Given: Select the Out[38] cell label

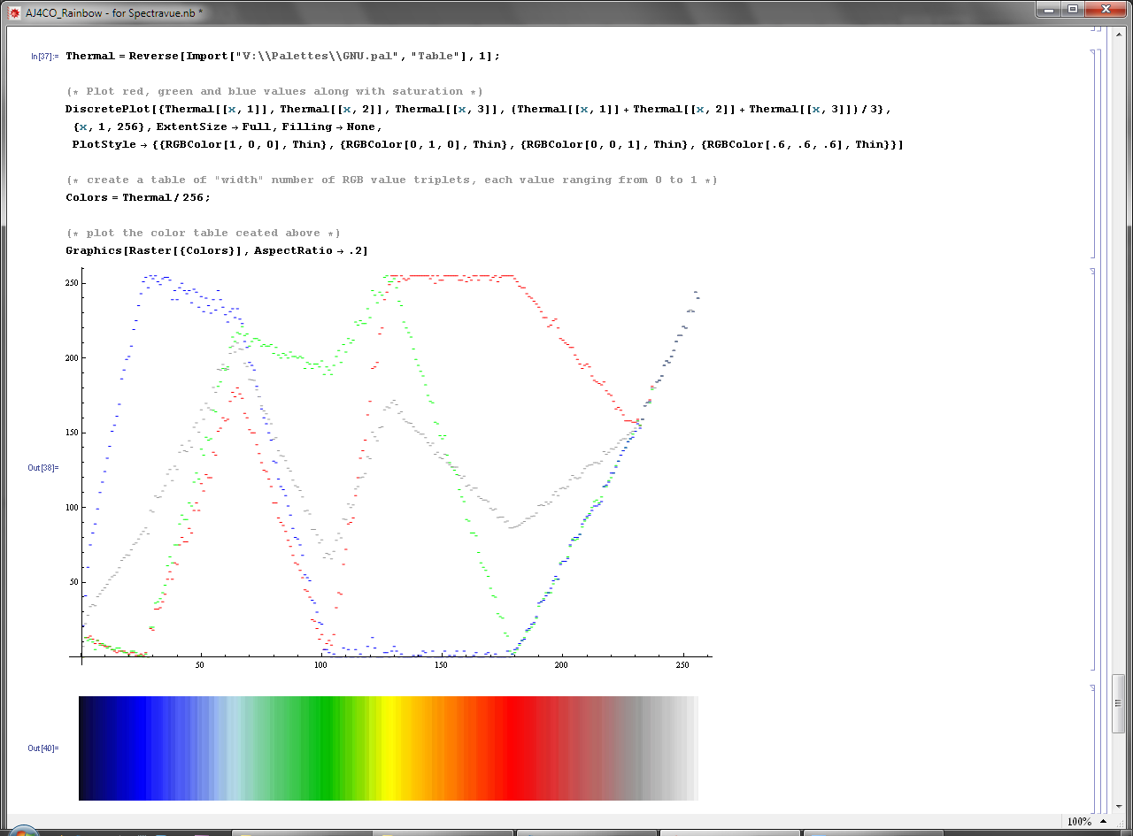Looking at the screenshot, I should coord(42,467).
